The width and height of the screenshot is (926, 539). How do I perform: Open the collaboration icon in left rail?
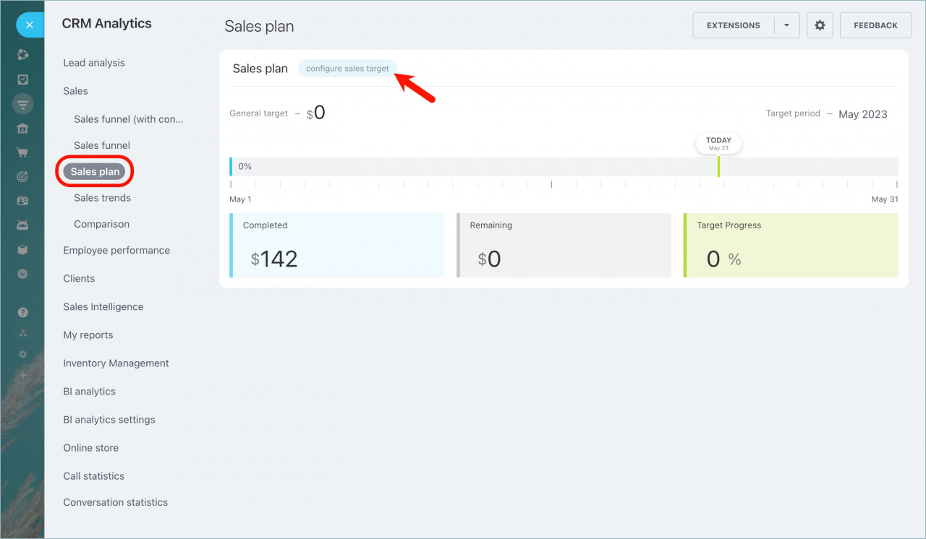pyautogui.click(x=22, y=55)
